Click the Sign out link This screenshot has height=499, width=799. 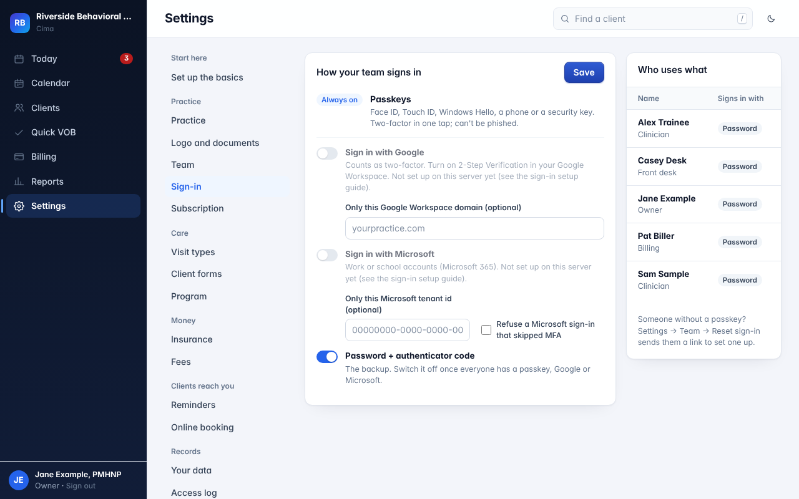(81, 486)
